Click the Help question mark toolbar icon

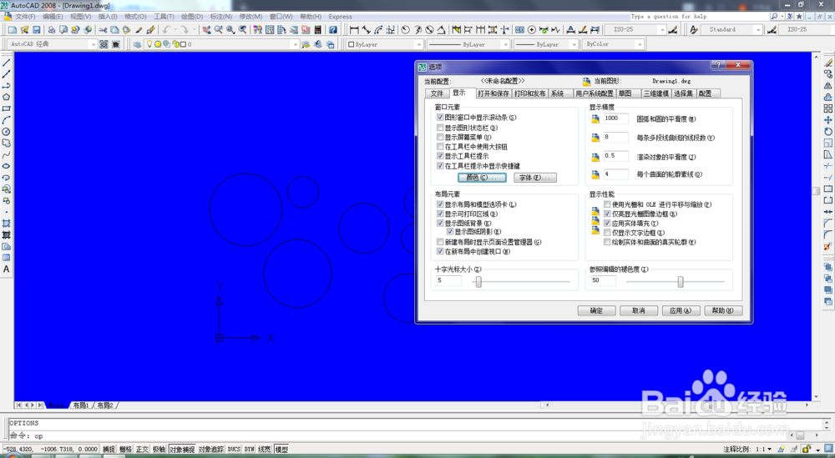(x=333, y=30)
